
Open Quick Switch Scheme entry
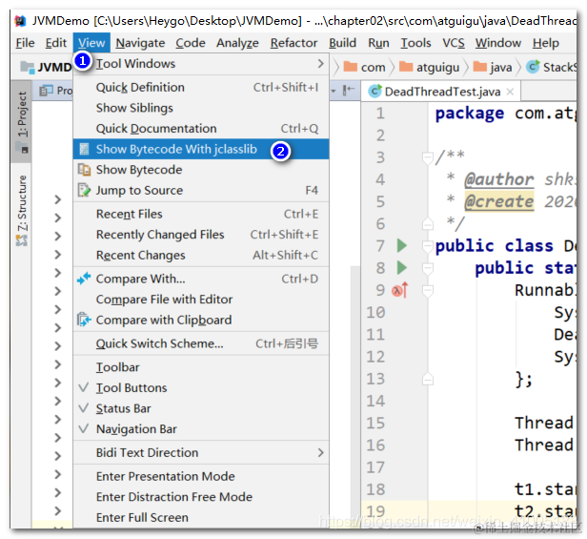pos(201,343)
